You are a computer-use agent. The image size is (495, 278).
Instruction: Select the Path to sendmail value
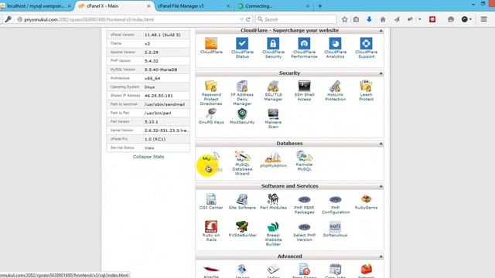point(165,104)
